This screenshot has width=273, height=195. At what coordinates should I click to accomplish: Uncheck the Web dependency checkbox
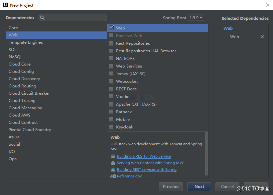(111, 28)
